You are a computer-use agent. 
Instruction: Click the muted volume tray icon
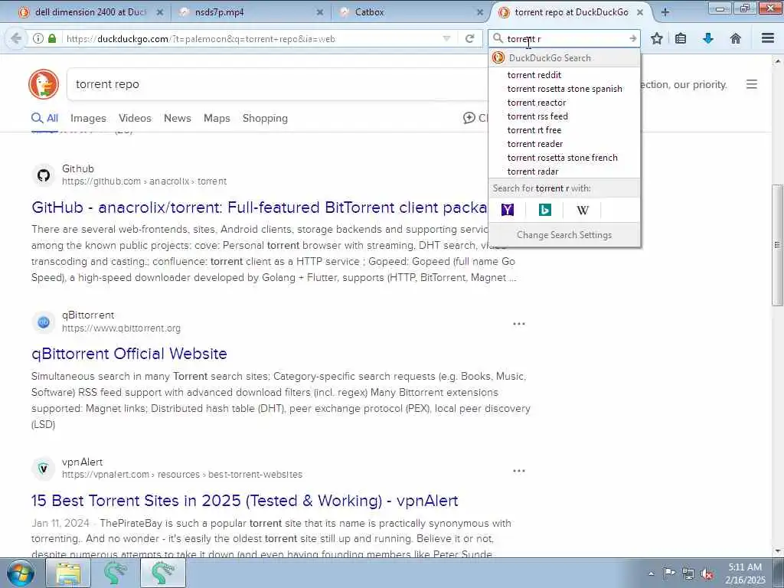[x=707, y=573]
